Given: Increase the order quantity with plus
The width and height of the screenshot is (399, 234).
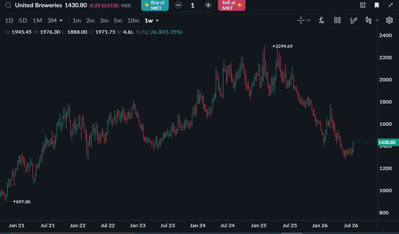Looking at the screenshot, I should click(208, 5).
